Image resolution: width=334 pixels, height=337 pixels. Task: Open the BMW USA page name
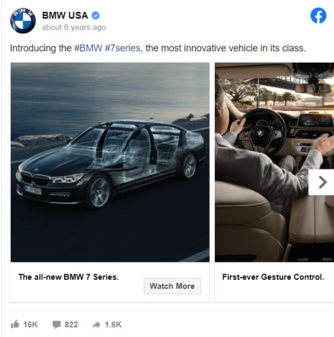click(x=65, y=15)
